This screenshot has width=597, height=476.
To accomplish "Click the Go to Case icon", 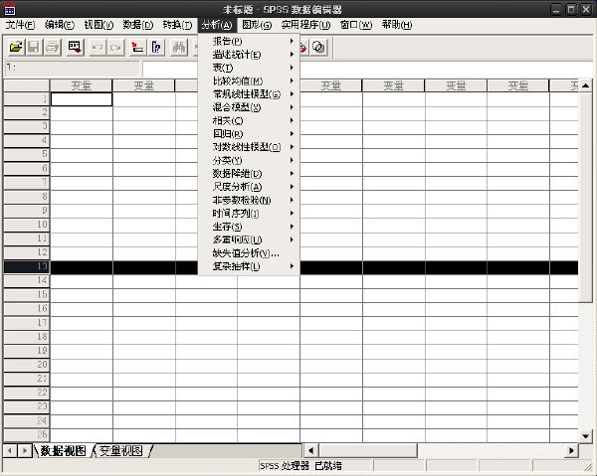I will coord(137,48).
